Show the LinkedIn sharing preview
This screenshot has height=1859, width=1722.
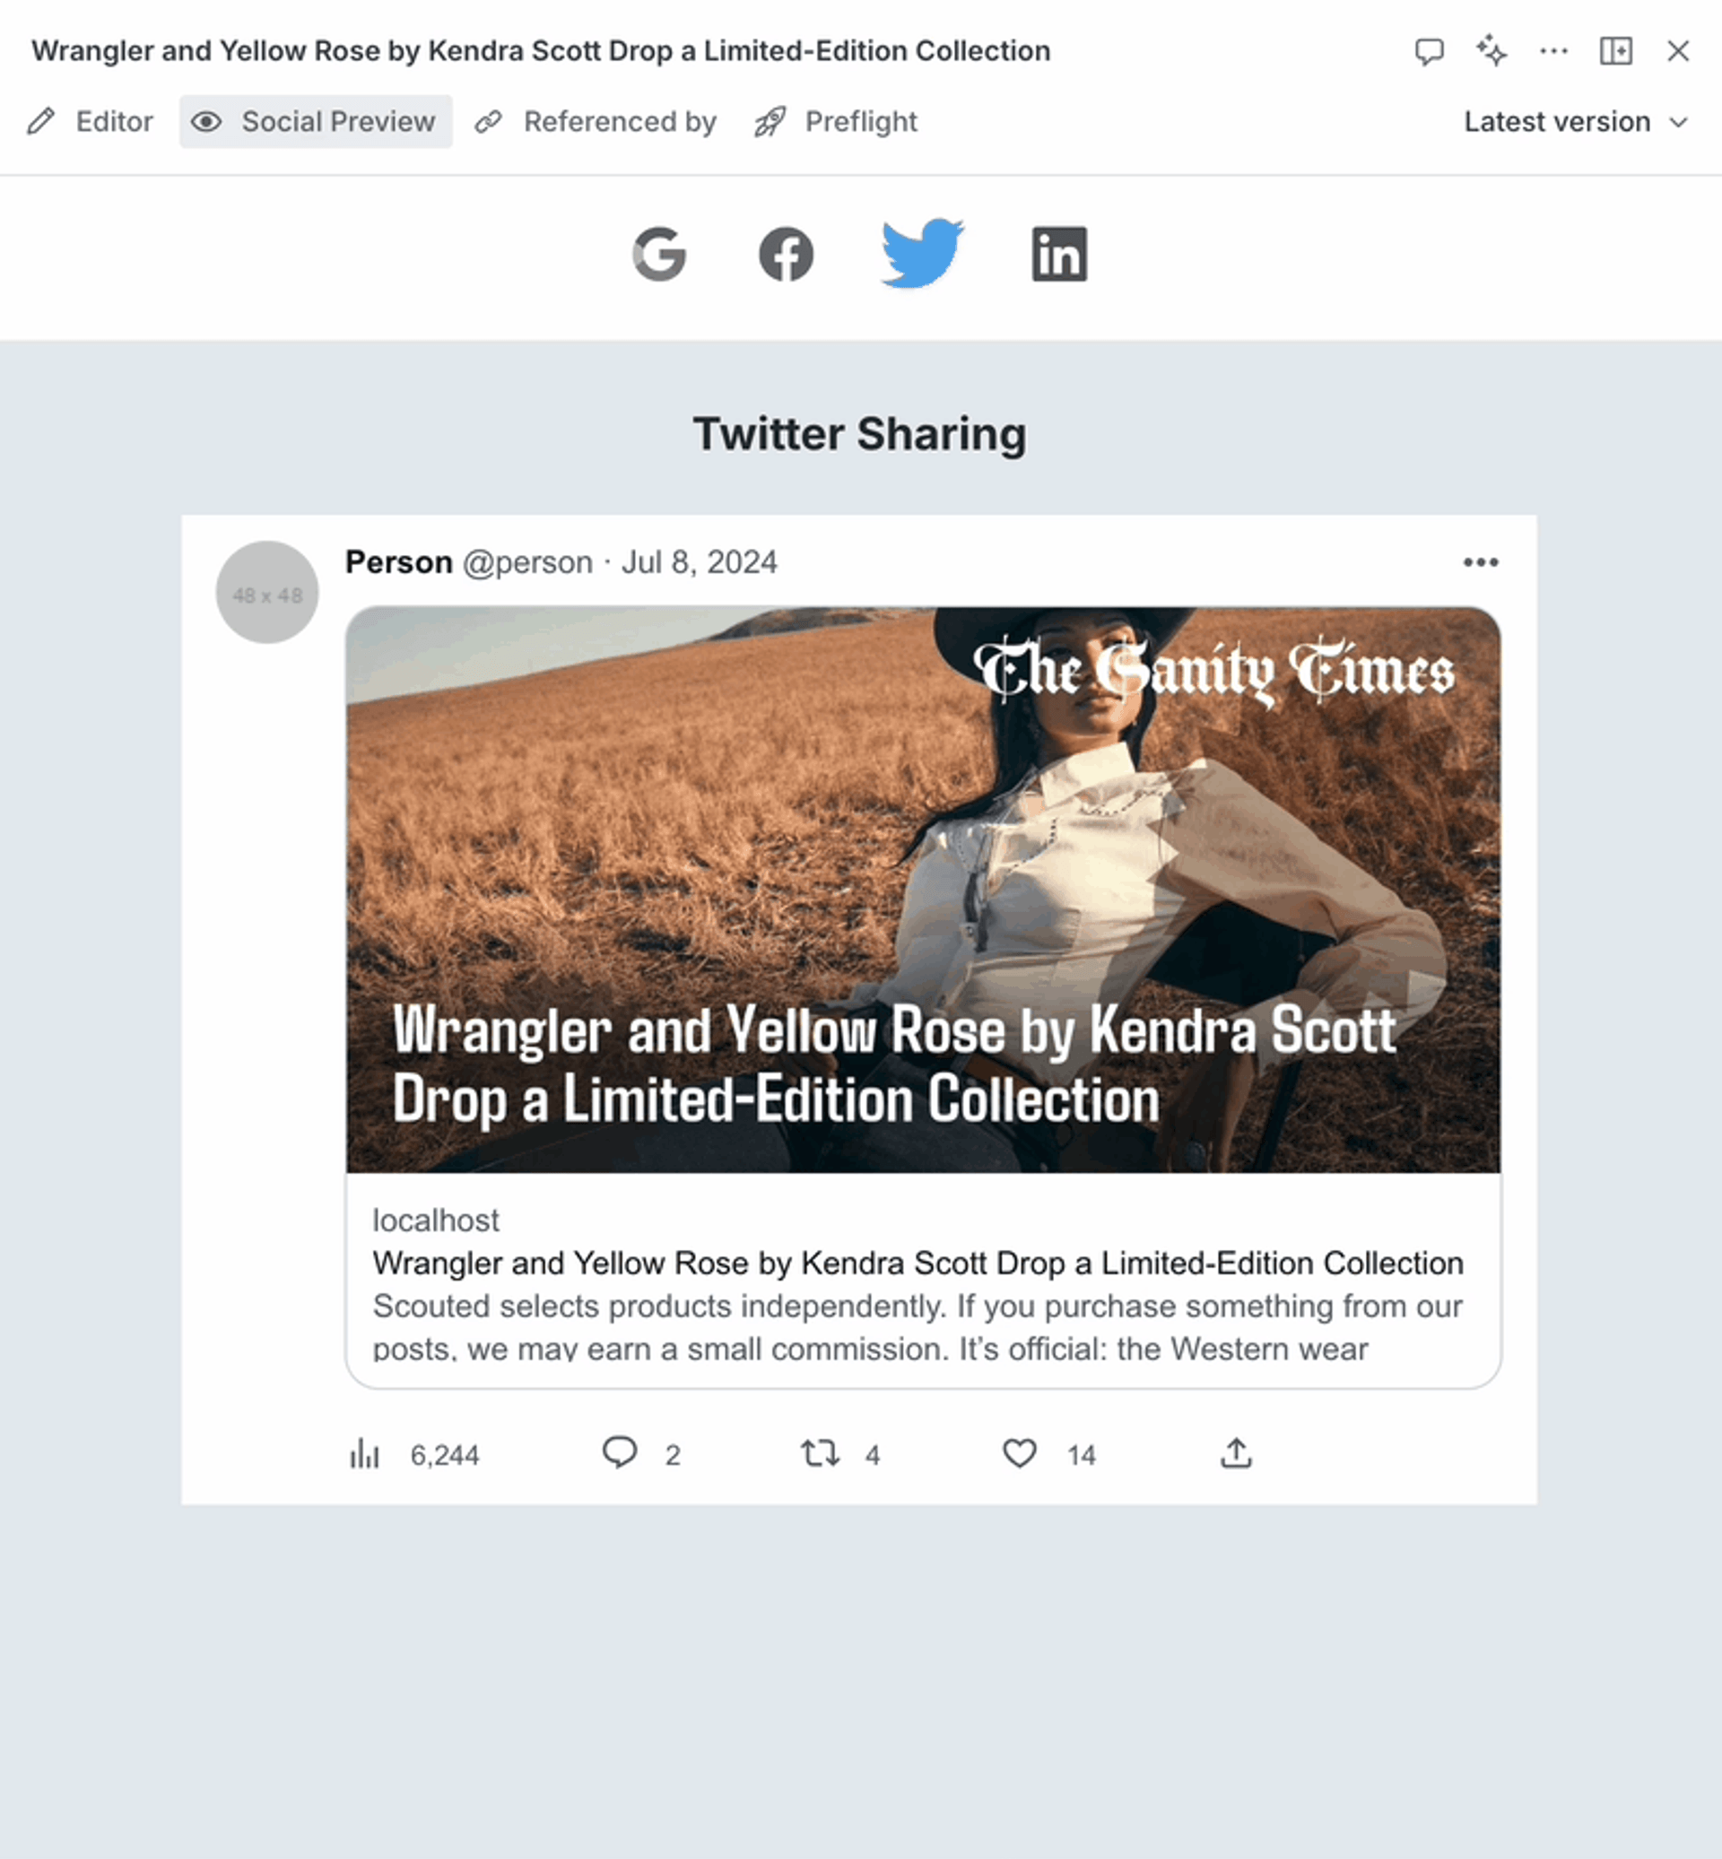[1058, 254]
